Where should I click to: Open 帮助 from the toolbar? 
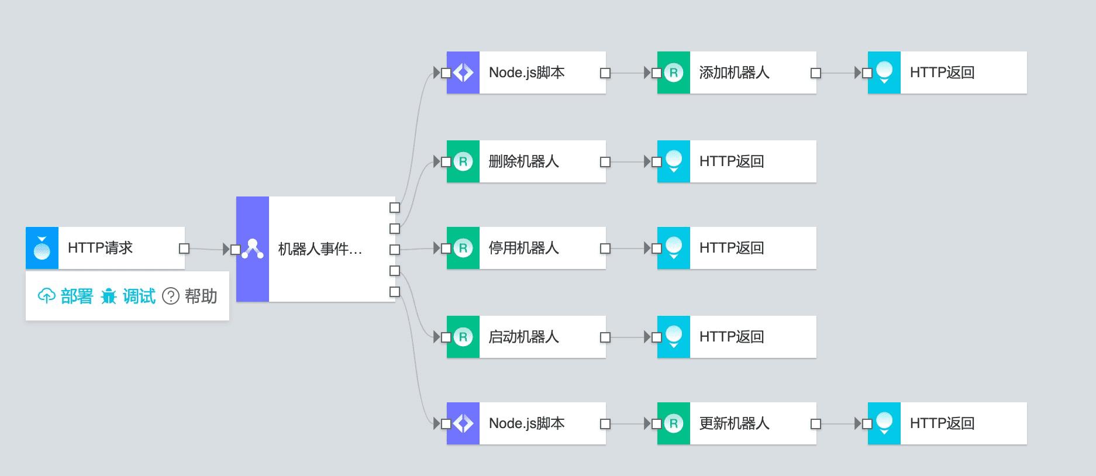[x=199, y=296]
